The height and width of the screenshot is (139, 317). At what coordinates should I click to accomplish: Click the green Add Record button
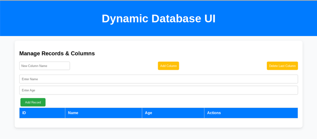(33, 102)
